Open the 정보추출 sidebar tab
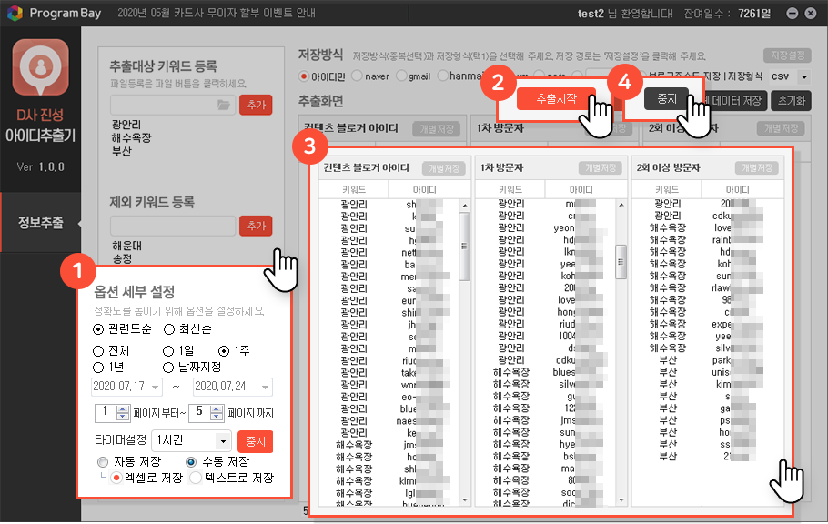 [41, 222]
